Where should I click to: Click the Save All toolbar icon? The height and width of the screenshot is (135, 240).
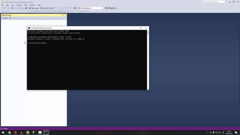[26, 8]
